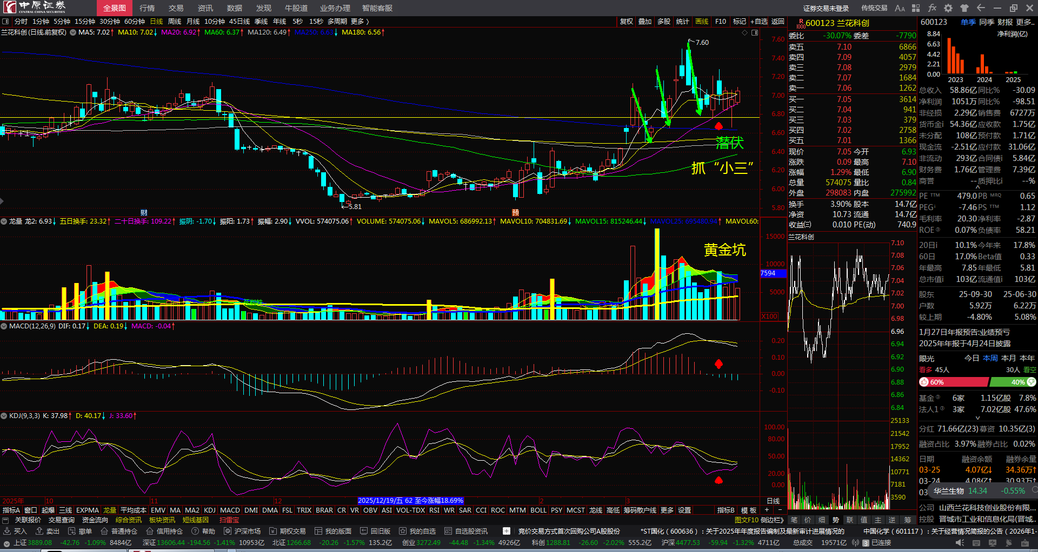Click the 撤单 cancel order icon

[72, 531]
